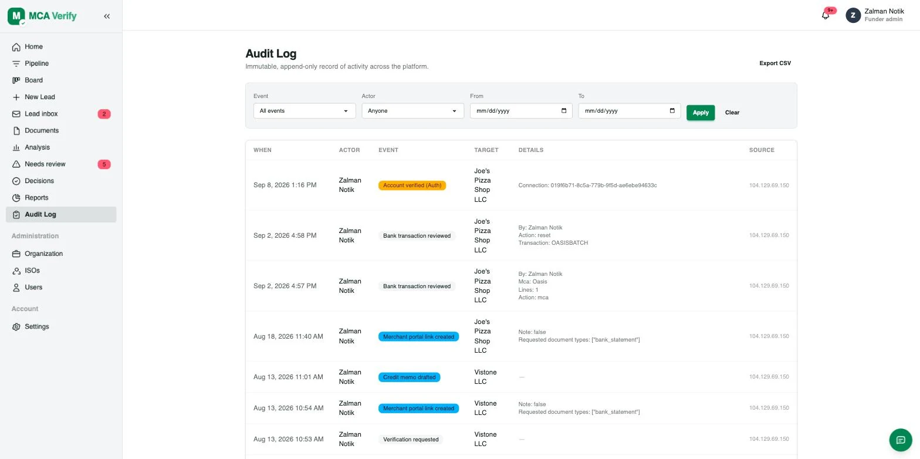Click the Pipeline filter icon
The width and height of the screenshot is (920, 459).
16,63
